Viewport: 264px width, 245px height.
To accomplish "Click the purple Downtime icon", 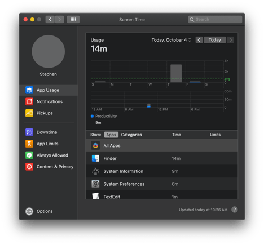I will click(29, 132).
